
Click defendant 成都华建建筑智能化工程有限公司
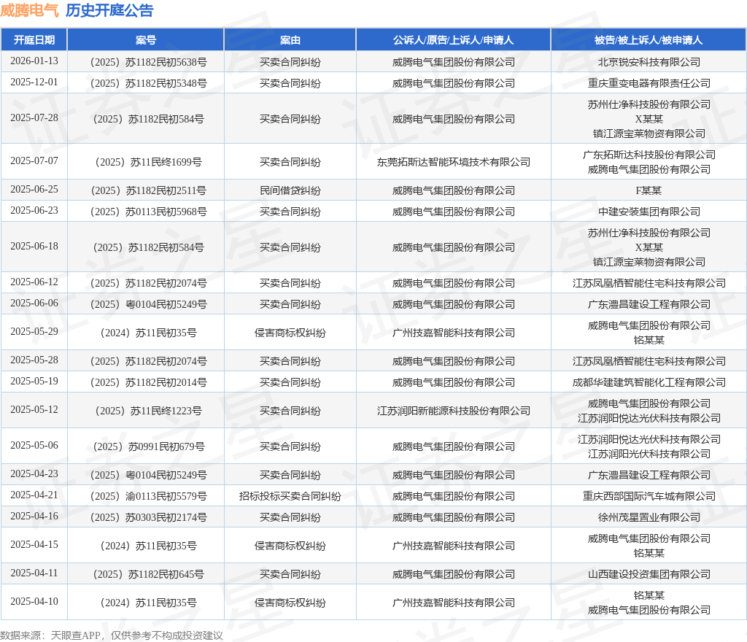(x=649, y=382)
